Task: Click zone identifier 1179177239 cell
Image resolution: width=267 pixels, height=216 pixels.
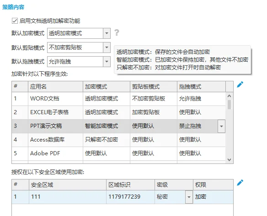Action: [131, 197]
